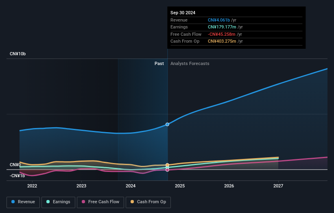Viewport: 334px width, 213px height.
Task: Click the CN¥10b y-axis label
Action: coord(17,54)
